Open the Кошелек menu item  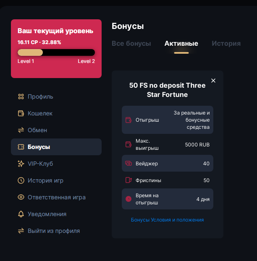(40, 114)
